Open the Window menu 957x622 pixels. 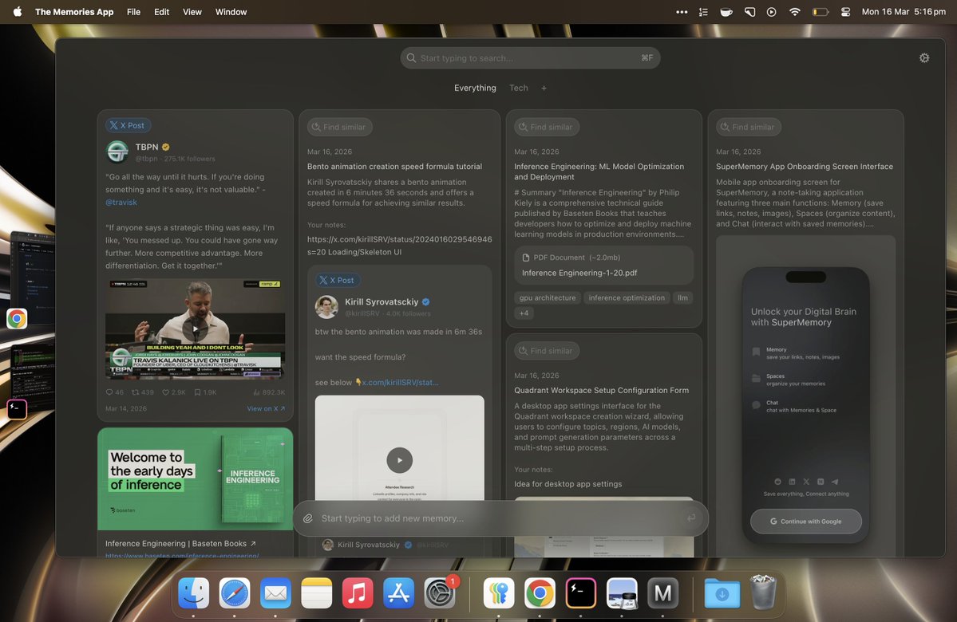click(231, 12)
